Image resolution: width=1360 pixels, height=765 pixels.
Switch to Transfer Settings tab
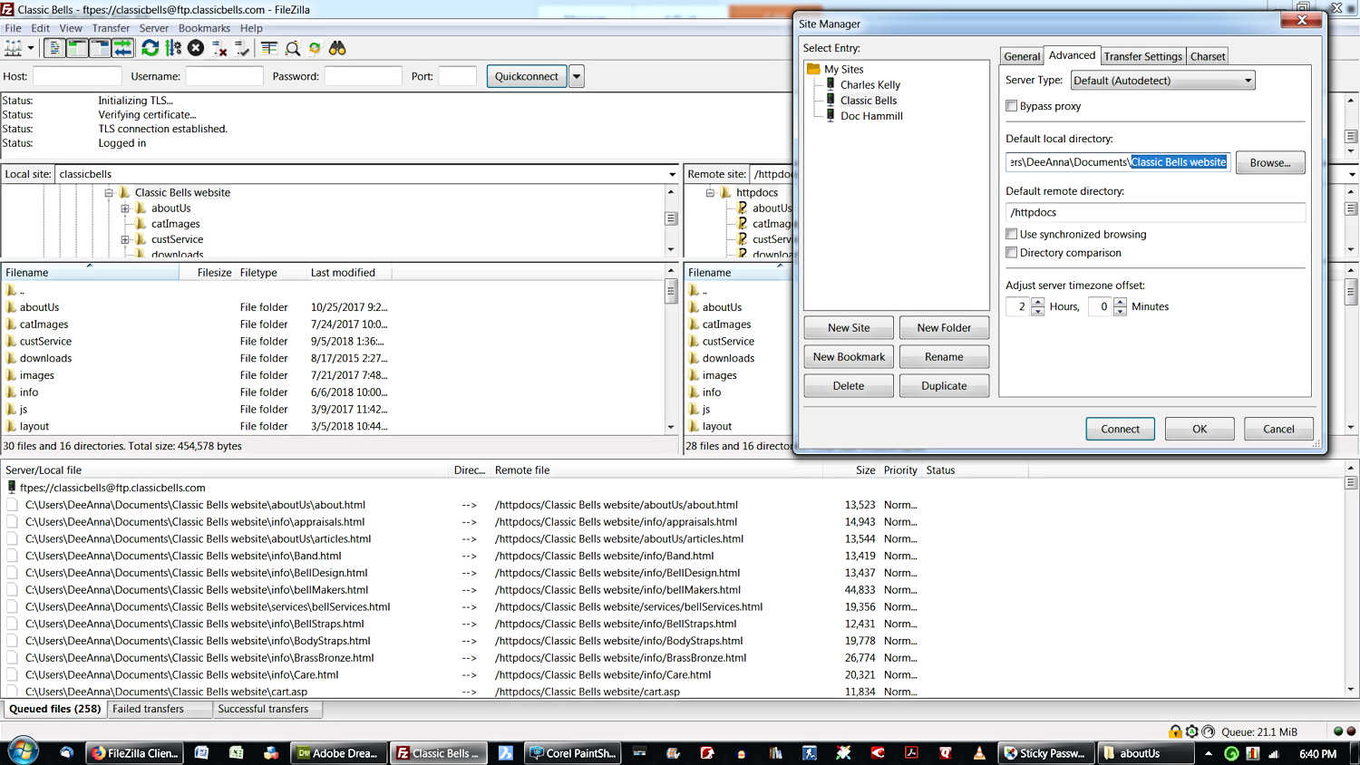(1142, 56)
